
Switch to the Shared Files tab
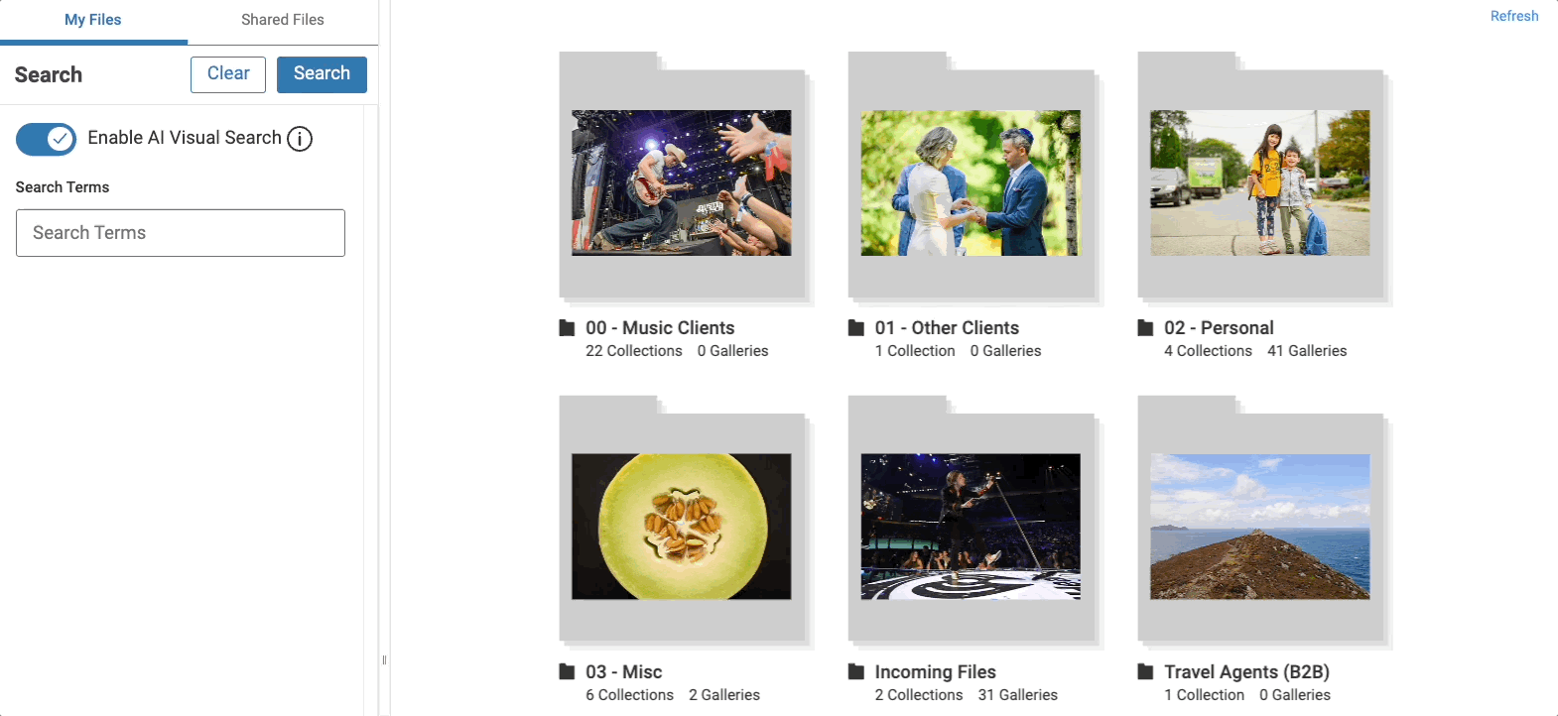(x=283, y=20)
